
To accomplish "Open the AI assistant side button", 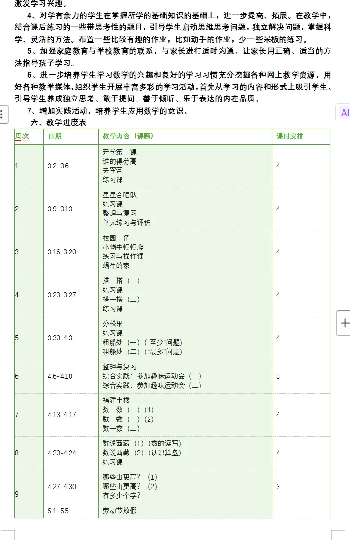I will 343,113.
